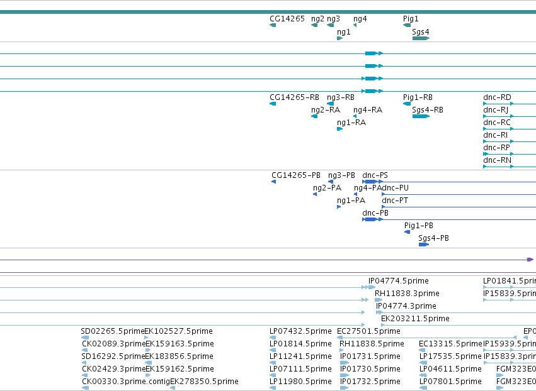This screenshot has width=536, height=391.
Task: Click protein ng3-PB label
Action: pyautogui.click(x=341, y=176)
